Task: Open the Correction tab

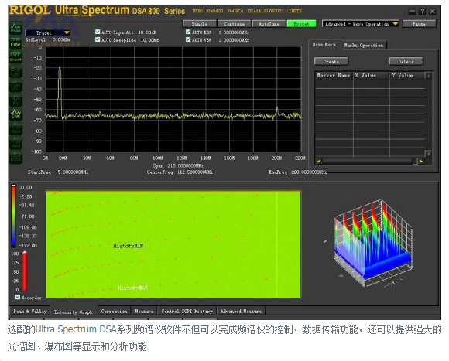Action: [x=114, y=311]
